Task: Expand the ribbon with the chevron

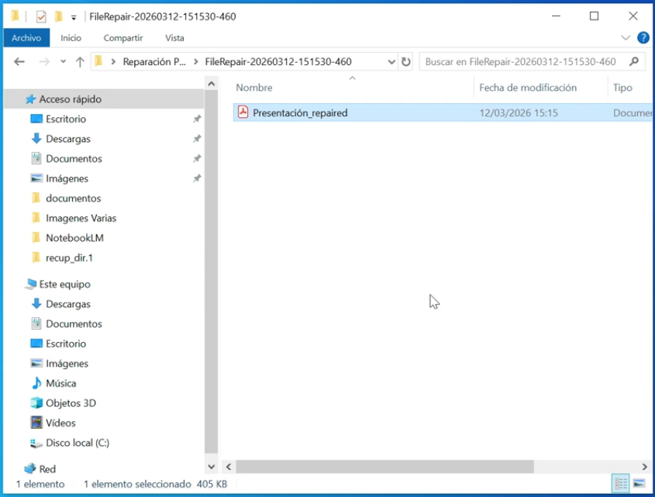Action: tap(626, 37)
